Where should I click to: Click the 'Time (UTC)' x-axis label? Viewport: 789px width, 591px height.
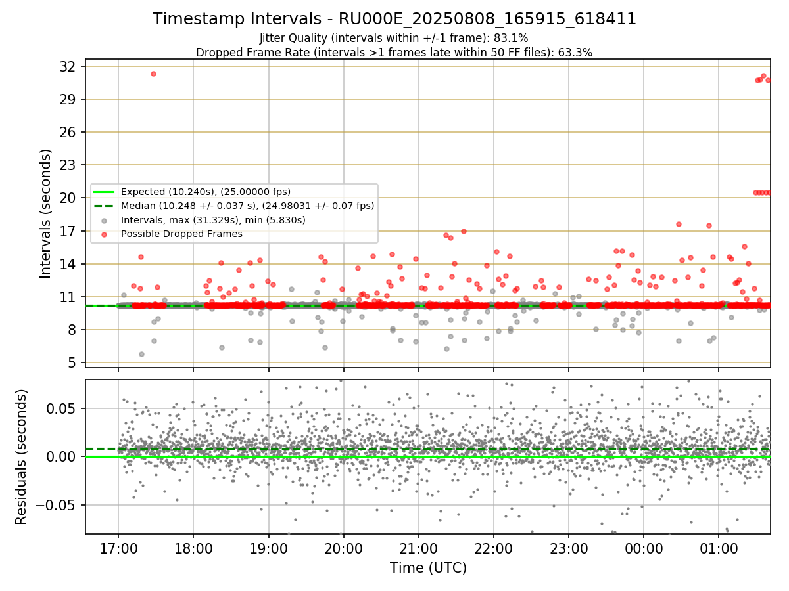click(x=428, y=567)
